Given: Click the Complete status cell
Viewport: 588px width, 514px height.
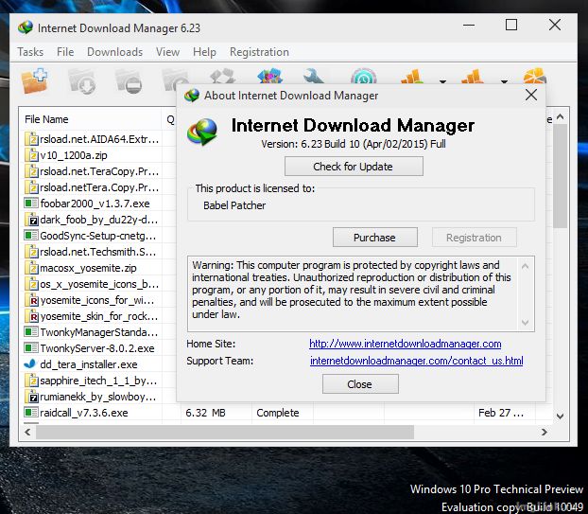Looking at the screenshot, I should click(278, 413).
